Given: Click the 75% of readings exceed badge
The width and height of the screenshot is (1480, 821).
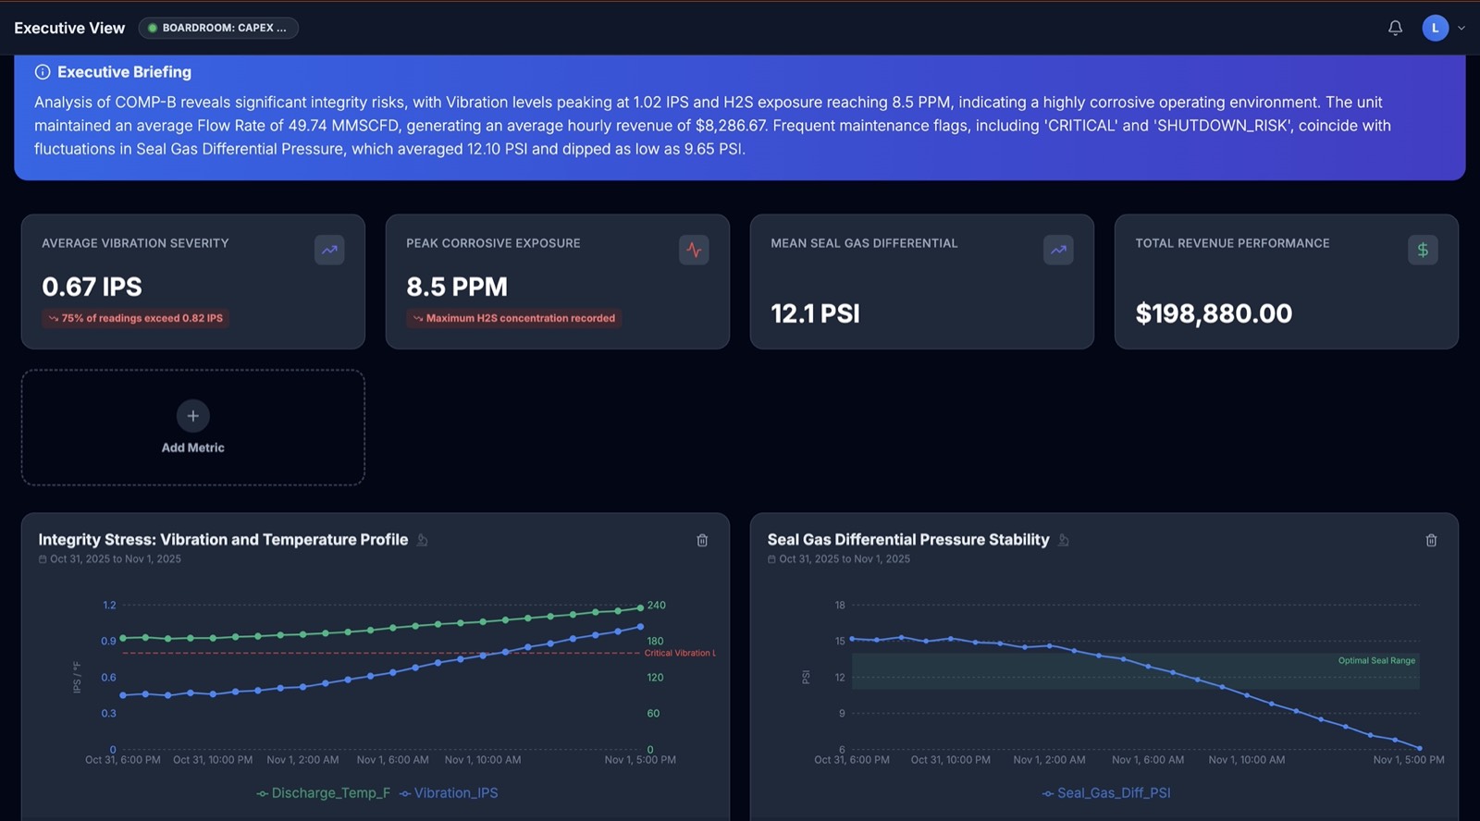Looking at the screenshot, I should [136, 318].
